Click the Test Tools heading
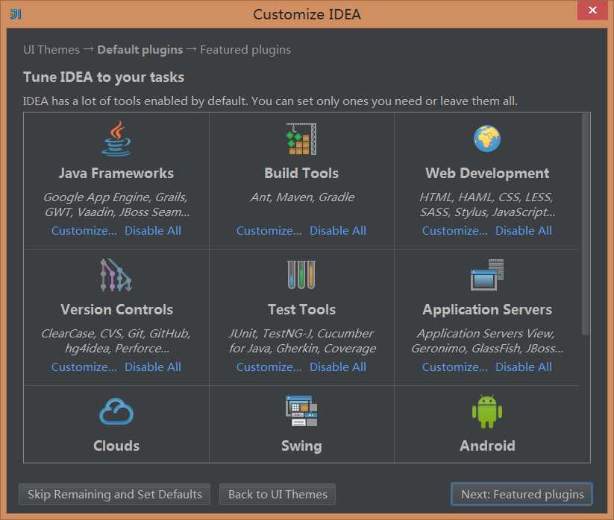This screenshot has height=520, width=614. tap(301, 309)
